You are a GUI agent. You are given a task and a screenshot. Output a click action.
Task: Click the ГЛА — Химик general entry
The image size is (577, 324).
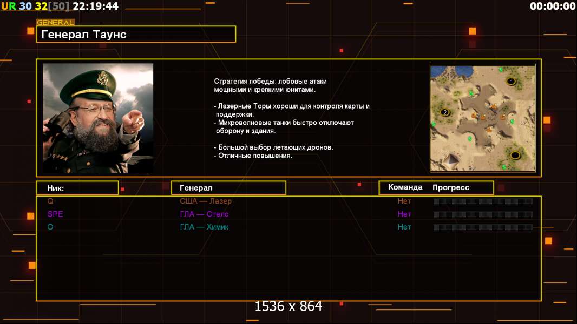204,227
